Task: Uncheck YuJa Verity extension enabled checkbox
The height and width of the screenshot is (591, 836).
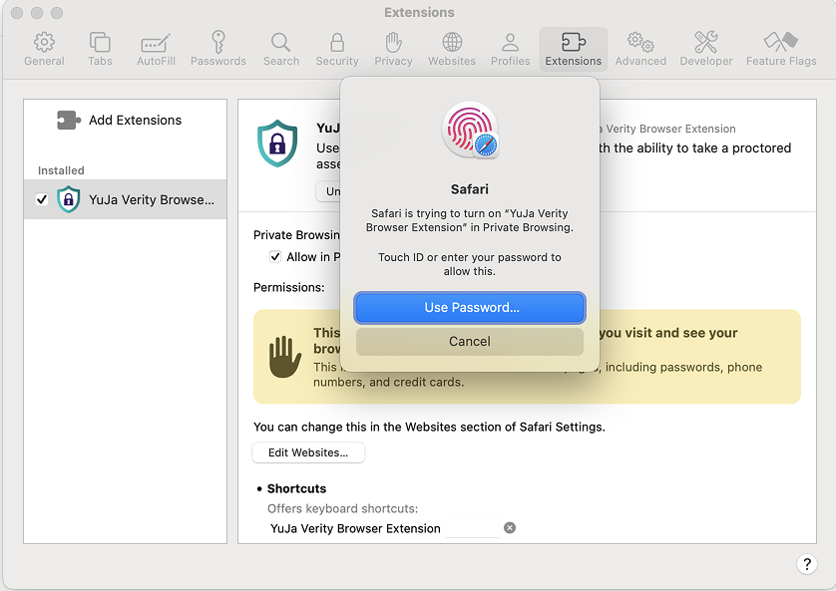Action: coord(42,199)
